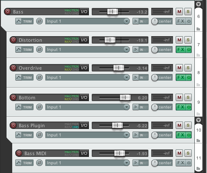Invert phase on the Overdrive track
Screen dimensions: 207x173
(x=39, y=78)
